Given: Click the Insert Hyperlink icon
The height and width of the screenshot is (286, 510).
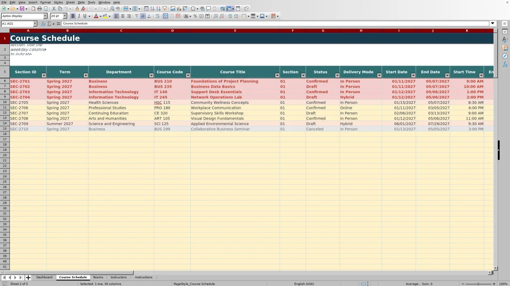Looking at the screenshot, I should 202,8.
